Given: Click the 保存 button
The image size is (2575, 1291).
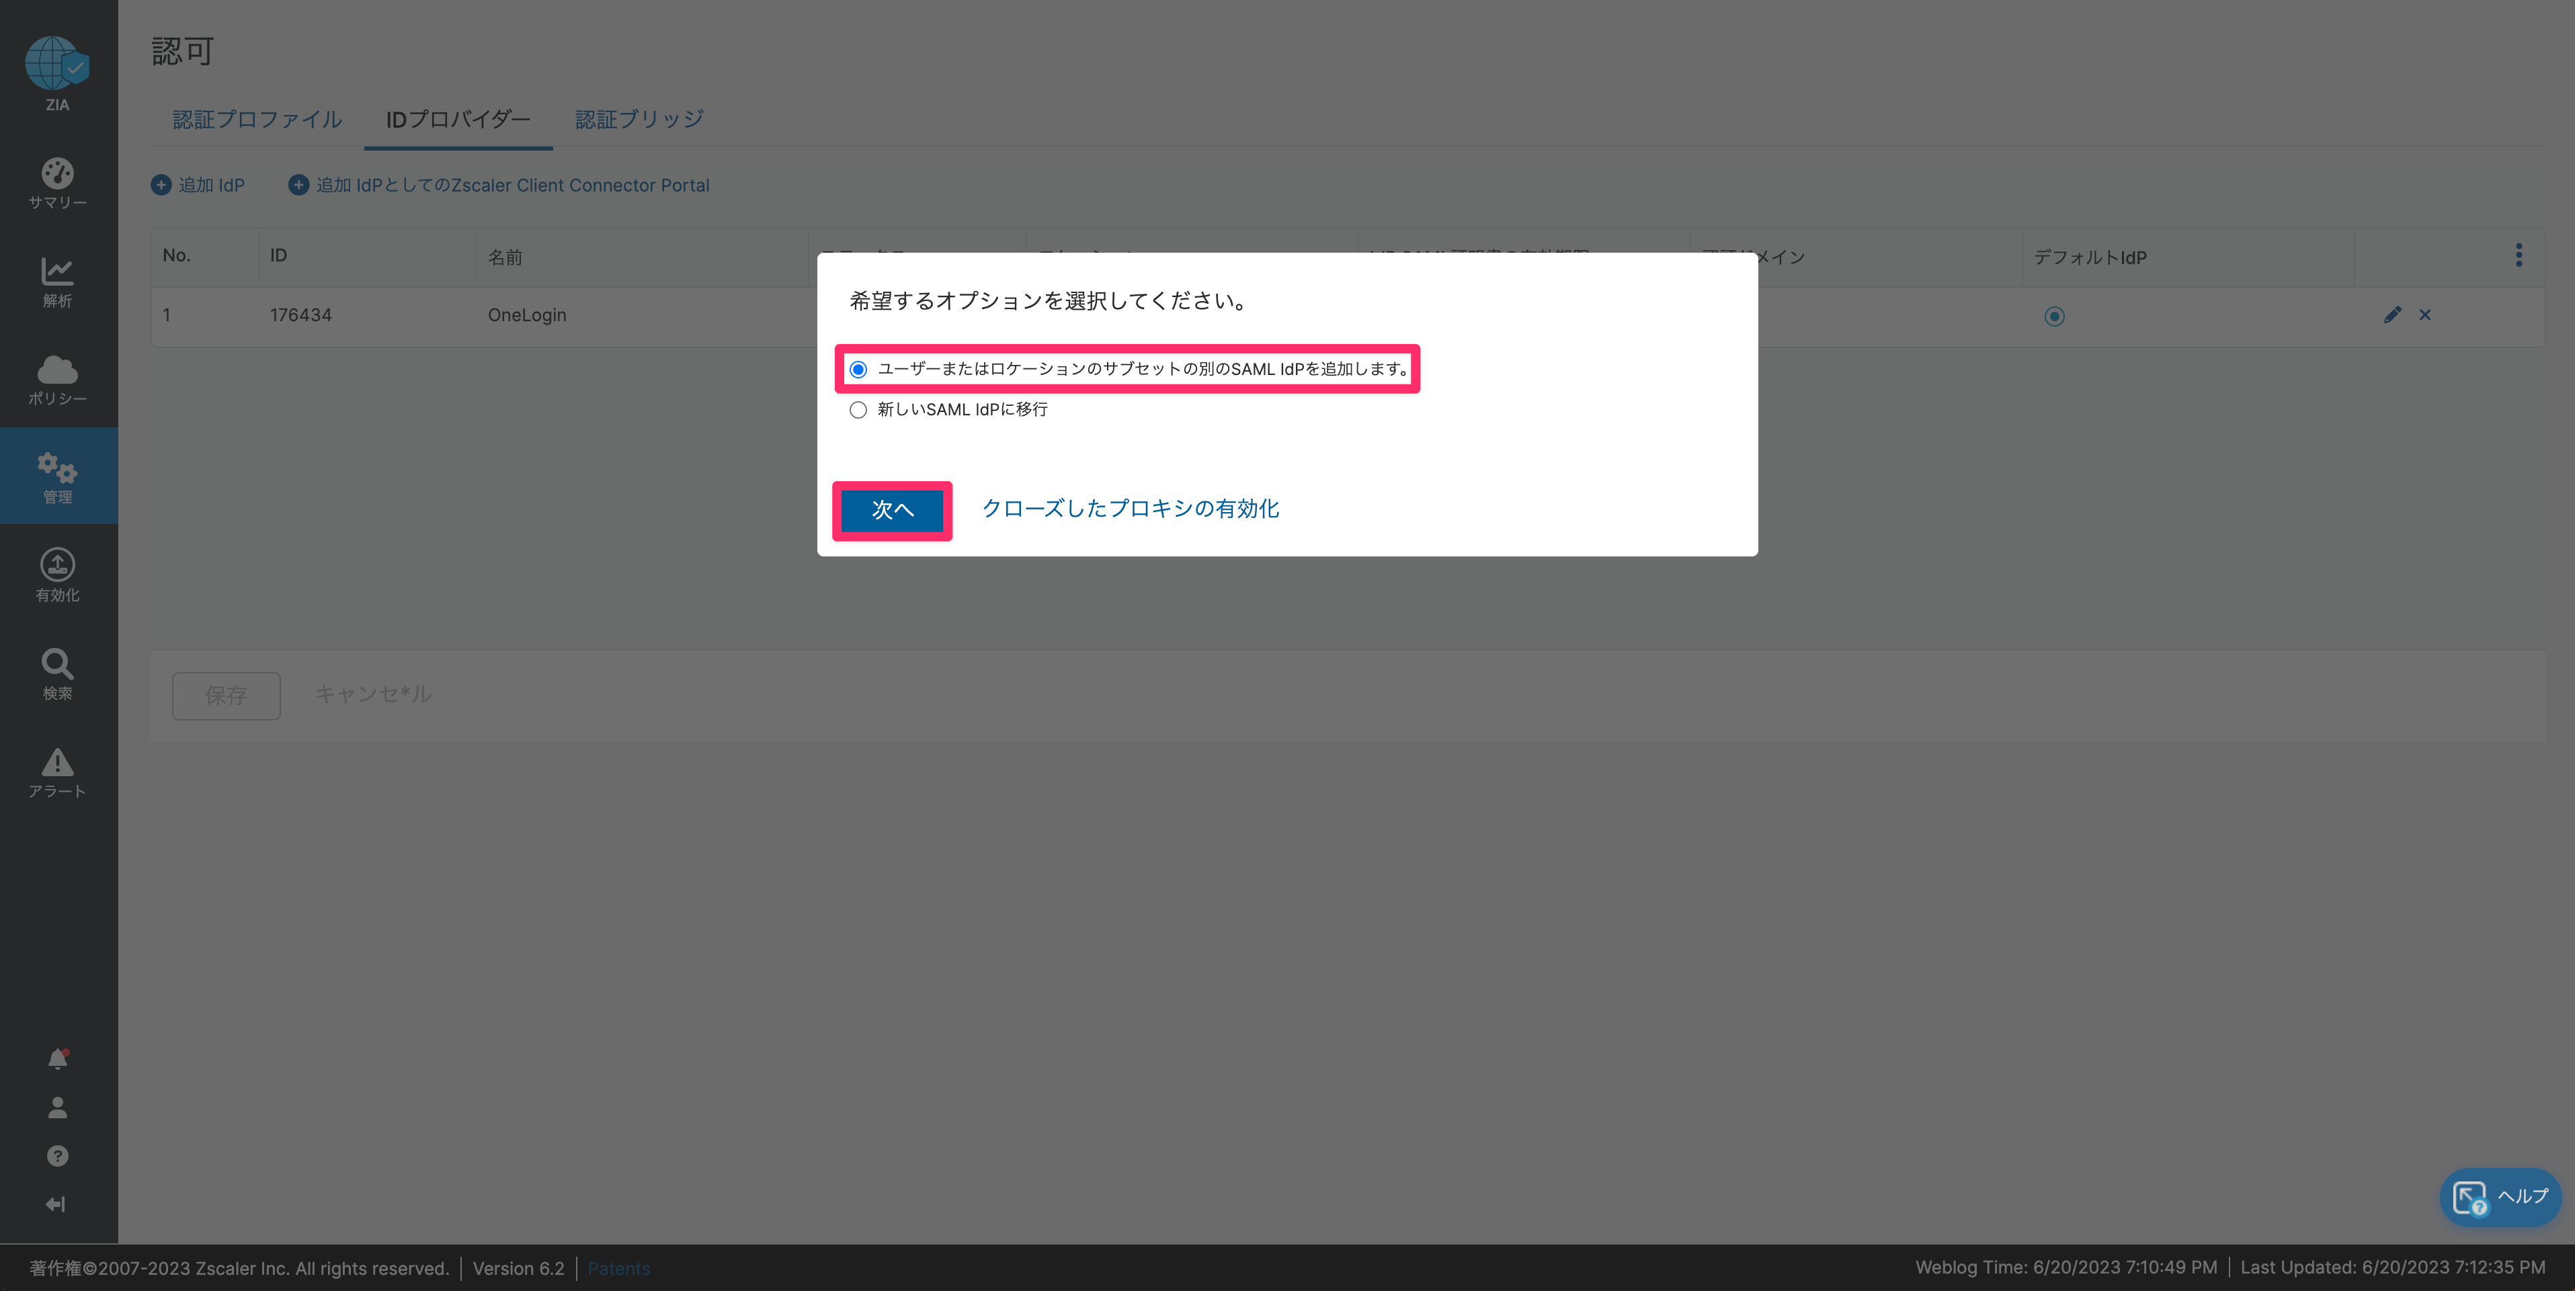Looking at the screenshot, I should 226,696.
